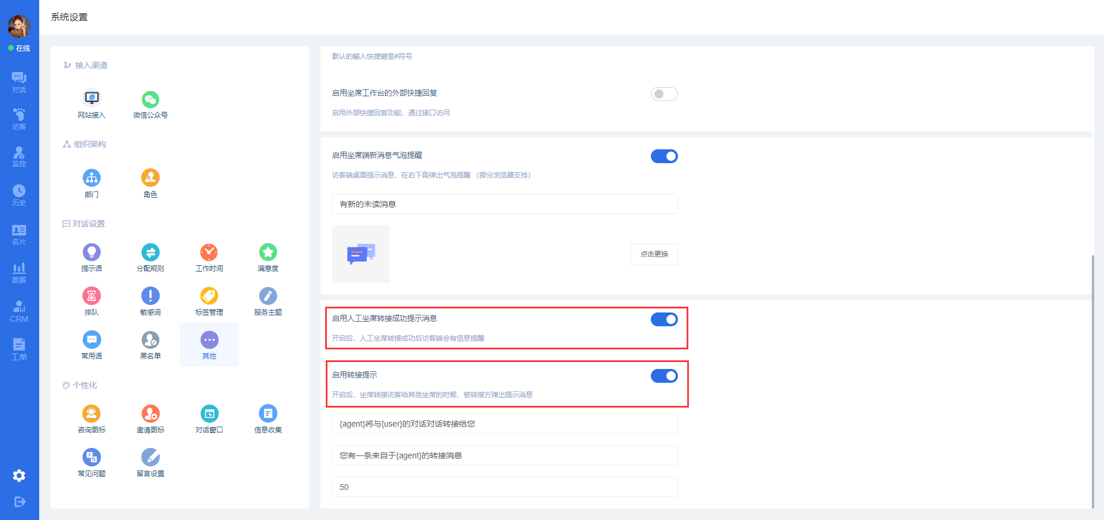Open the 信息收集 form icon
Viewport: 1104px width, 520px height.
[268, 414]
